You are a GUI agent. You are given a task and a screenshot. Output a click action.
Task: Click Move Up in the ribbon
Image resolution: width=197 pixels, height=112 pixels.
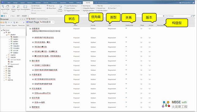tap(50, 6)
